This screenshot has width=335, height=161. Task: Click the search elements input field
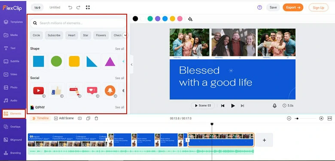point(78,23)
